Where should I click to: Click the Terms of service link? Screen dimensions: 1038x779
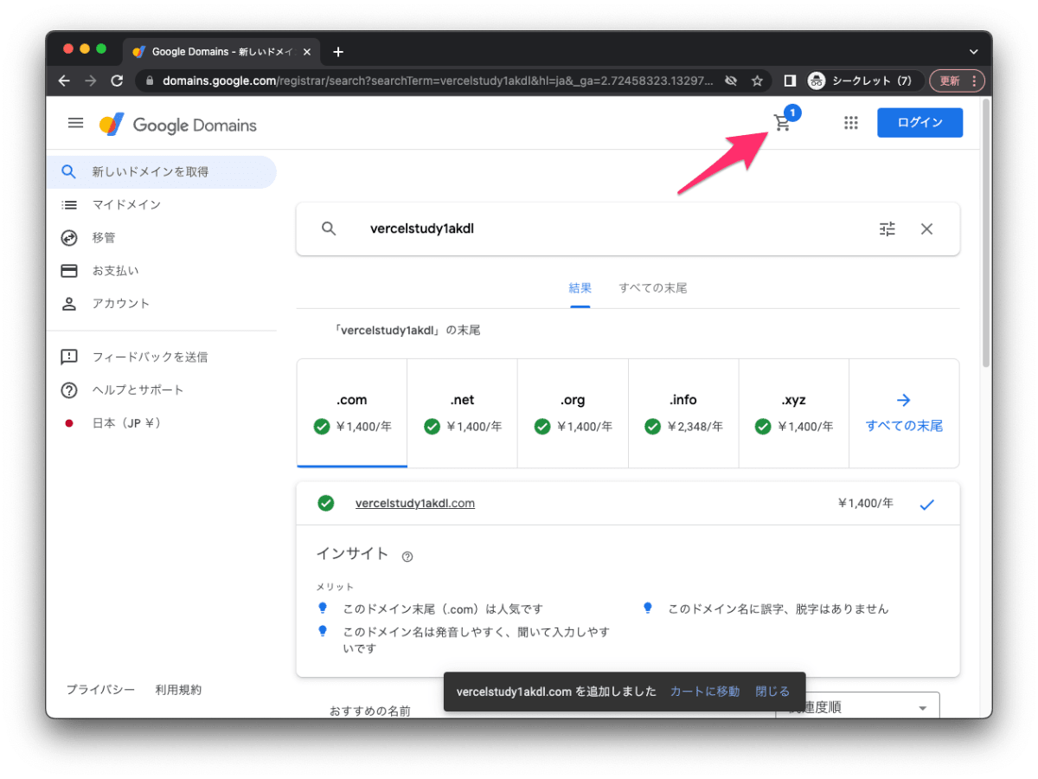click(178, 690)
